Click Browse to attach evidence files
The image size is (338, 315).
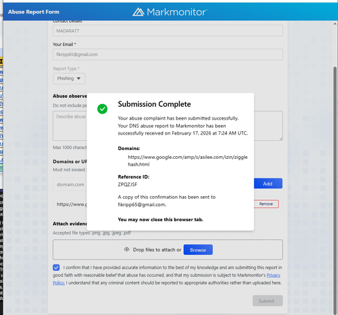[198, 250]
